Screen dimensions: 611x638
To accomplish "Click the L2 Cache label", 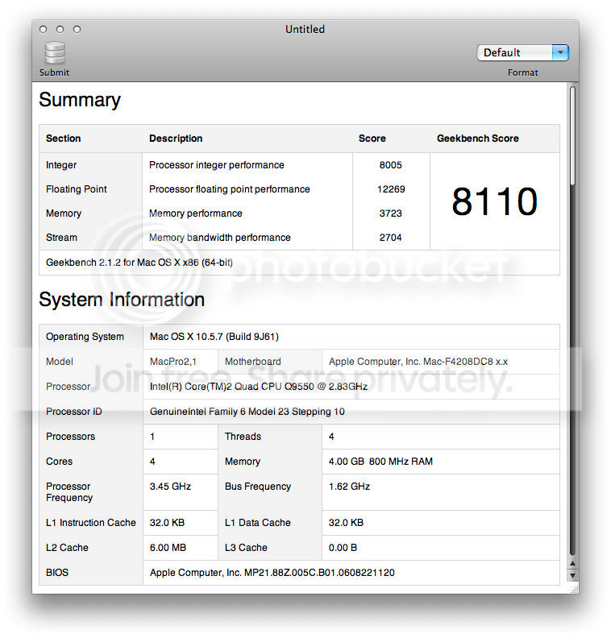I will pyautogui.click(x=67, y=548).
